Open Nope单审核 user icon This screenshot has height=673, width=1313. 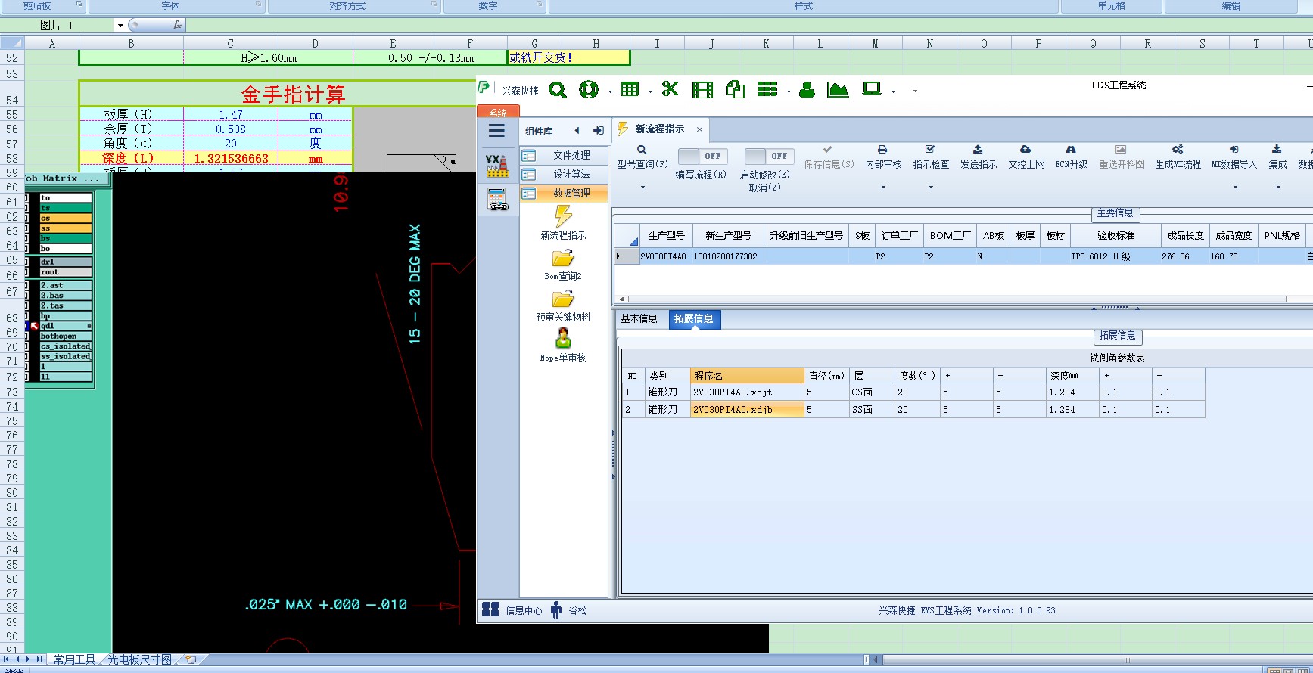tap(563, 339)
